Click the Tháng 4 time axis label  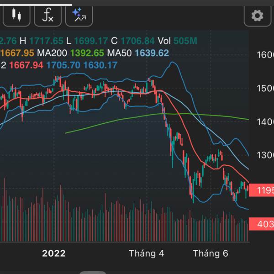(146, 253)
